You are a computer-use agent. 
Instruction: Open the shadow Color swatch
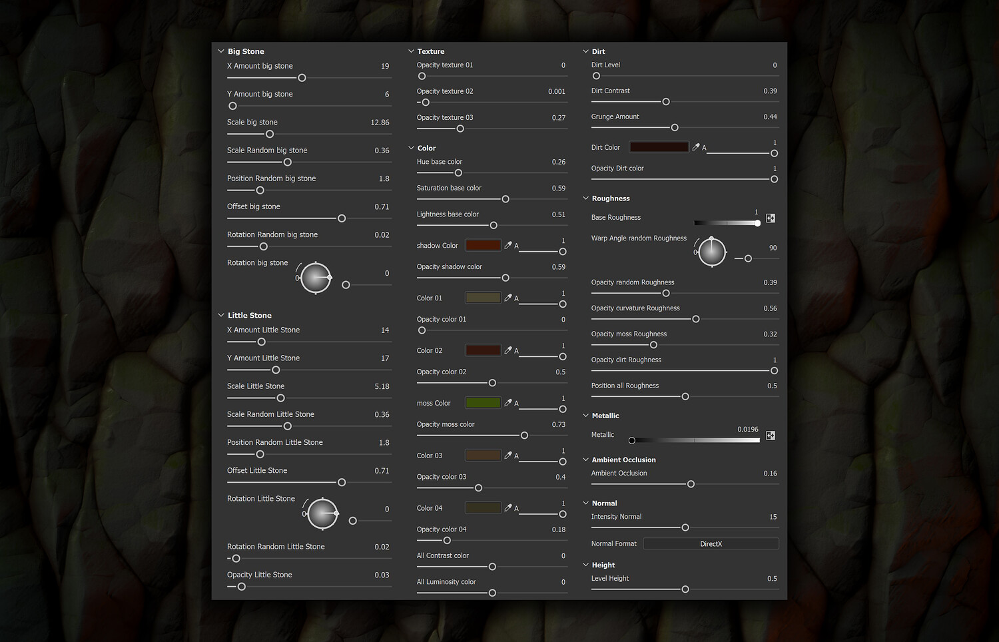click(x=483, y=245)
